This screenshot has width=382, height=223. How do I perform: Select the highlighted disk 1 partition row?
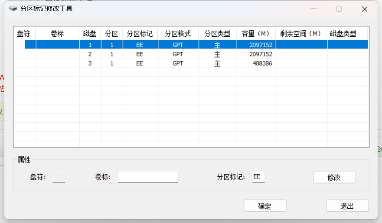[x=191, y=45]
